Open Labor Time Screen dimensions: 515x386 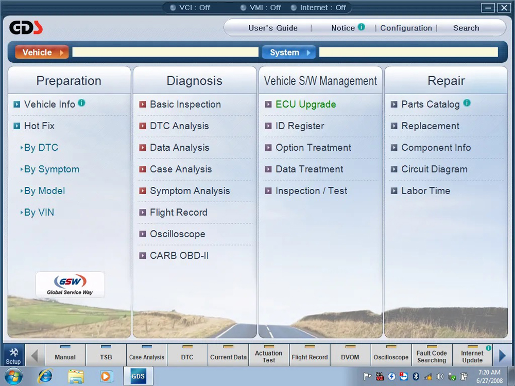tap(426, 191)
